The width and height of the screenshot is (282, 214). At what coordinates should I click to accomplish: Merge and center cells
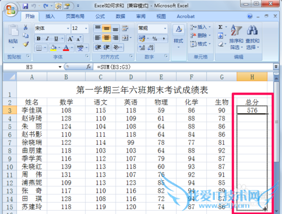(125, 38)
